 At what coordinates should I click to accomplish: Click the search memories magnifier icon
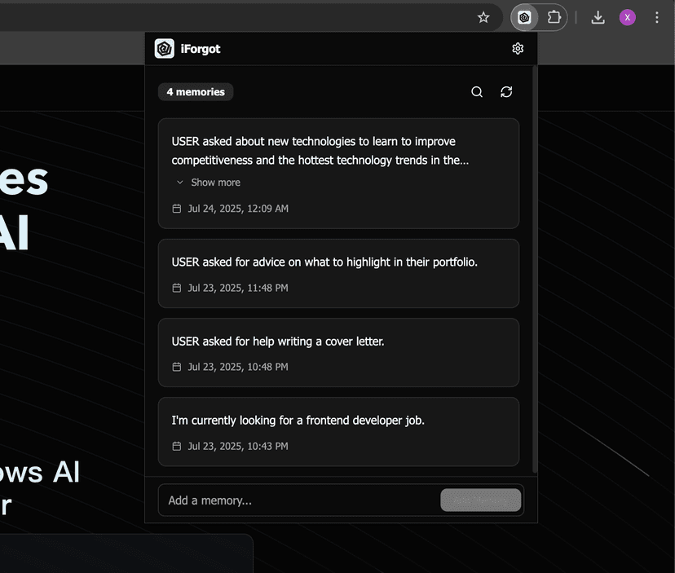tap(477, 92)
